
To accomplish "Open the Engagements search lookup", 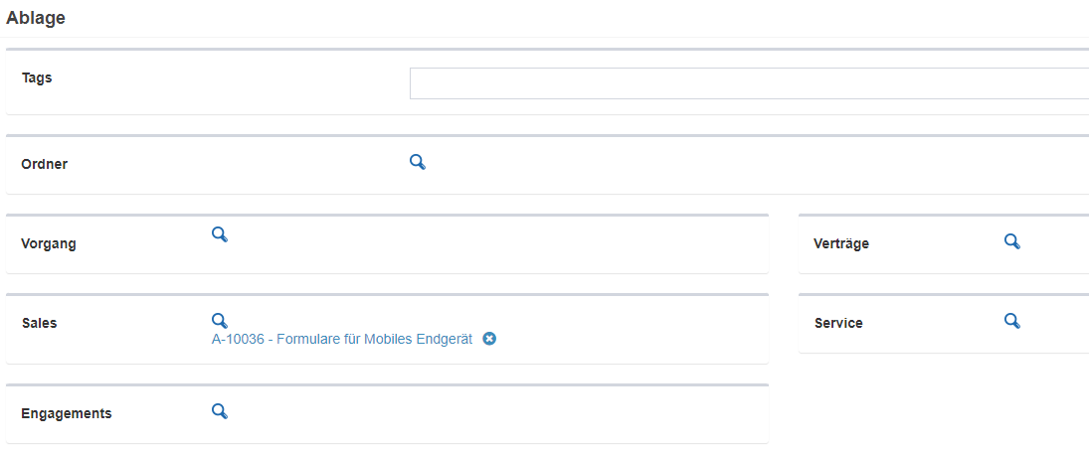I will 220,410.
